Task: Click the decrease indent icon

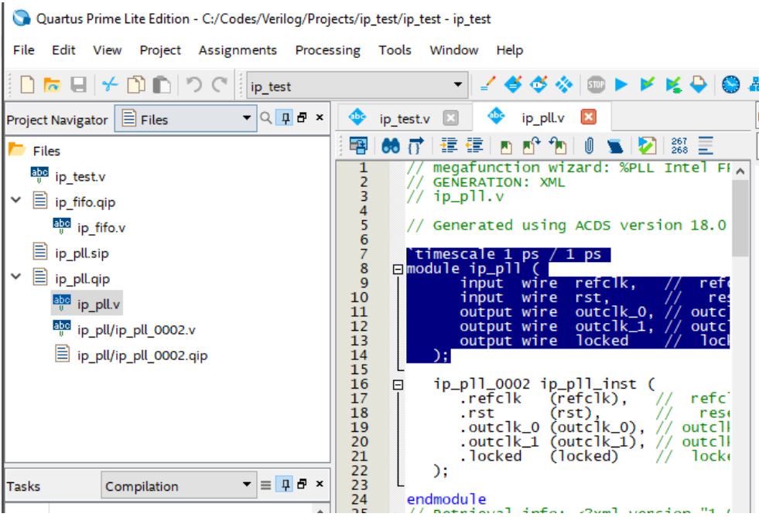Action: pos(474,145)
